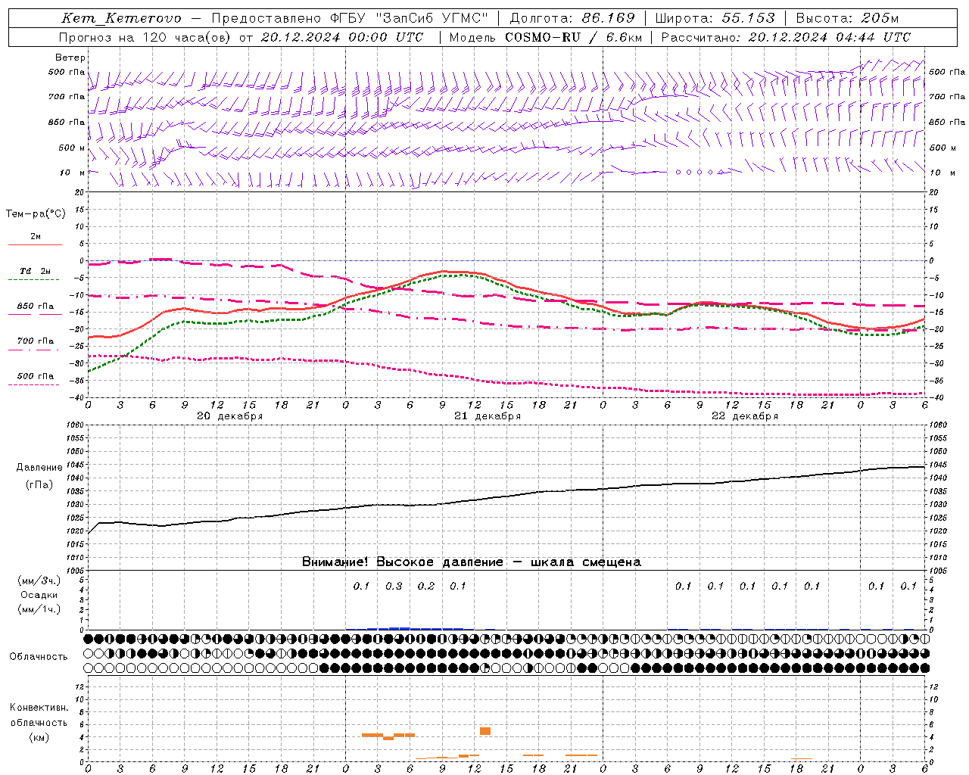Select the Предоставлено ФГБУ "ЗапСиб УГМС" text
The image size is (969, 775).
[x=351, y=18]
